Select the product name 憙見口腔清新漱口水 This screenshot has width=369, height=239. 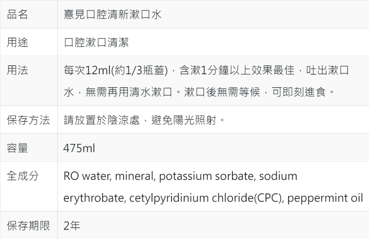(112, 15)
